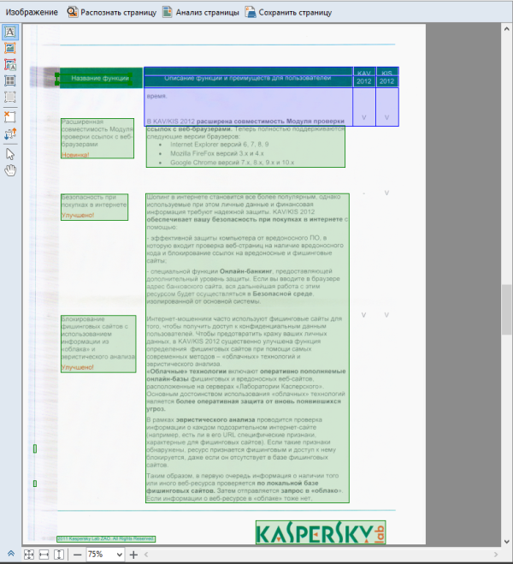Click the Save Page icon

tap(251, 12)
